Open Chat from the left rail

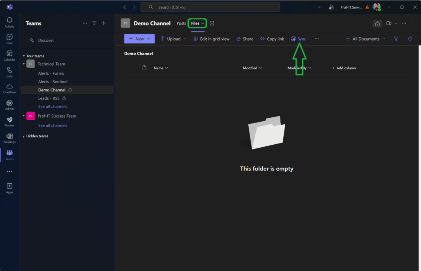(x=9, y=39)
